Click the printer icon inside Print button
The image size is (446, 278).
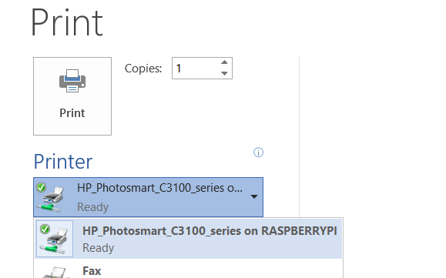pos(72,81)
